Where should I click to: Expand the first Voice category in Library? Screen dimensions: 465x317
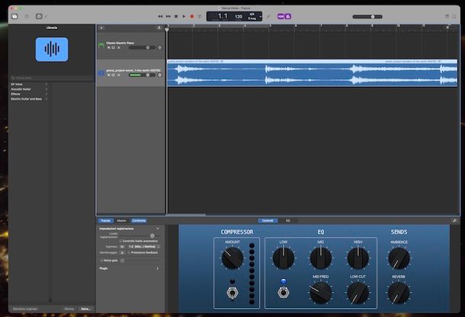(29, 85)
